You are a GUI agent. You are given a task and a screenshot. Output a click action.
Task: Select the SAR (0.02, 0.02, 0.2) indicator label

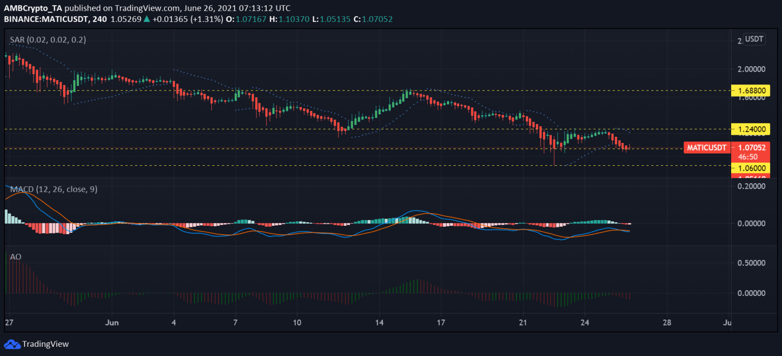48,40
